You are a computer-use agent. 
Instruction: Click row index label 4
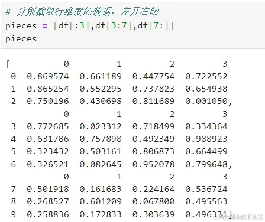tap(13, 139)
